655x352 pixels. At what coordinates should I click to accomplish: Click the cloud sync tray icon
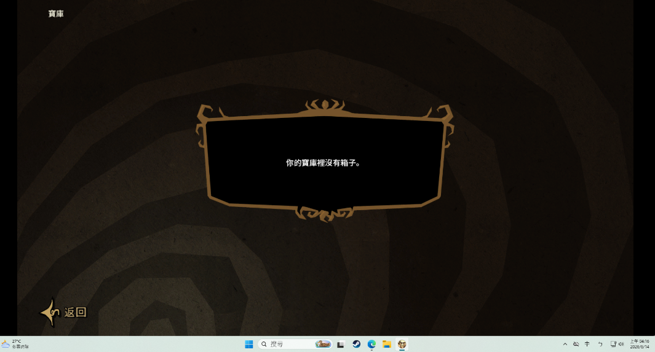(x=576, y=344)
